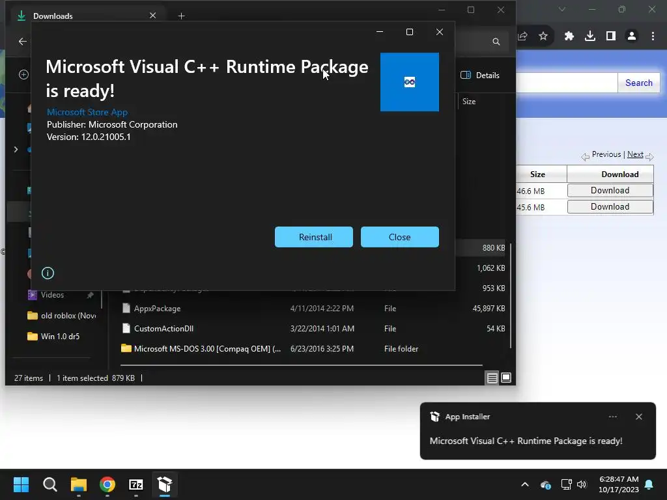Open the network status tray icon

[x=566, y=484]
